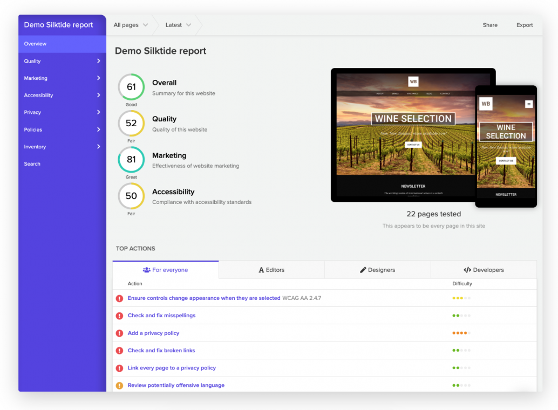
Task: Click the Accessibility score circle showing 50
Action: 131,196
